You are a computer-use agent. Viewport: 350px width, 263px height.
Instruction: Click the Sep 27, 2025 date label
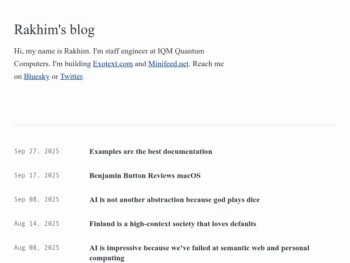coord(37,151)
